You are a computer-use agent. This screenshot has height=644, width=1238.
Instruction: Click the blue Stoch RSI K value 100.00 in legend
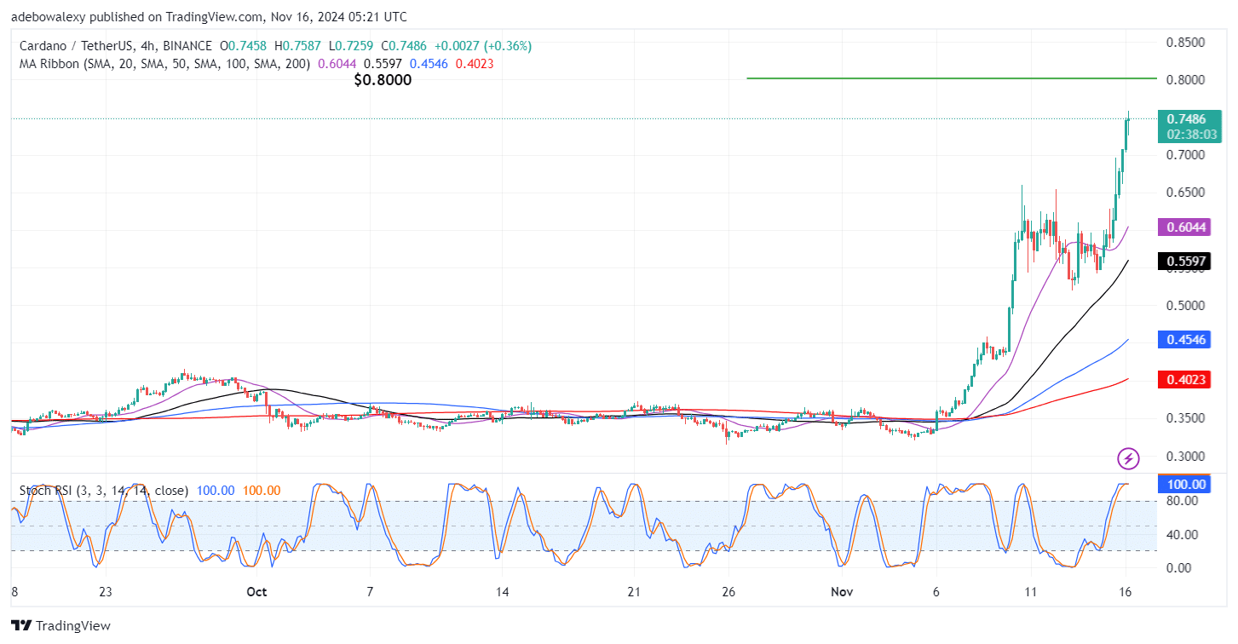216,491
